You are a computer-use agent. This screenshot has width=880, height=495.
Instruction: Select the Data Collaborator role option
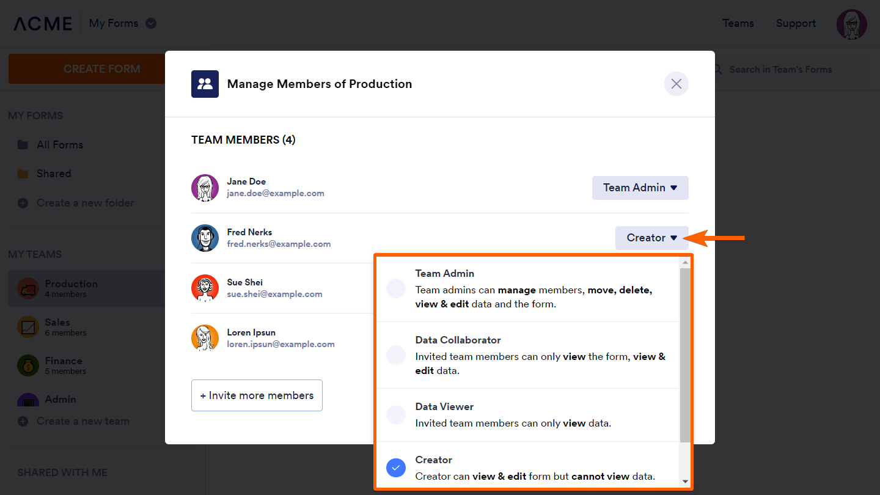pyautogui.click(x=396, y=355)
